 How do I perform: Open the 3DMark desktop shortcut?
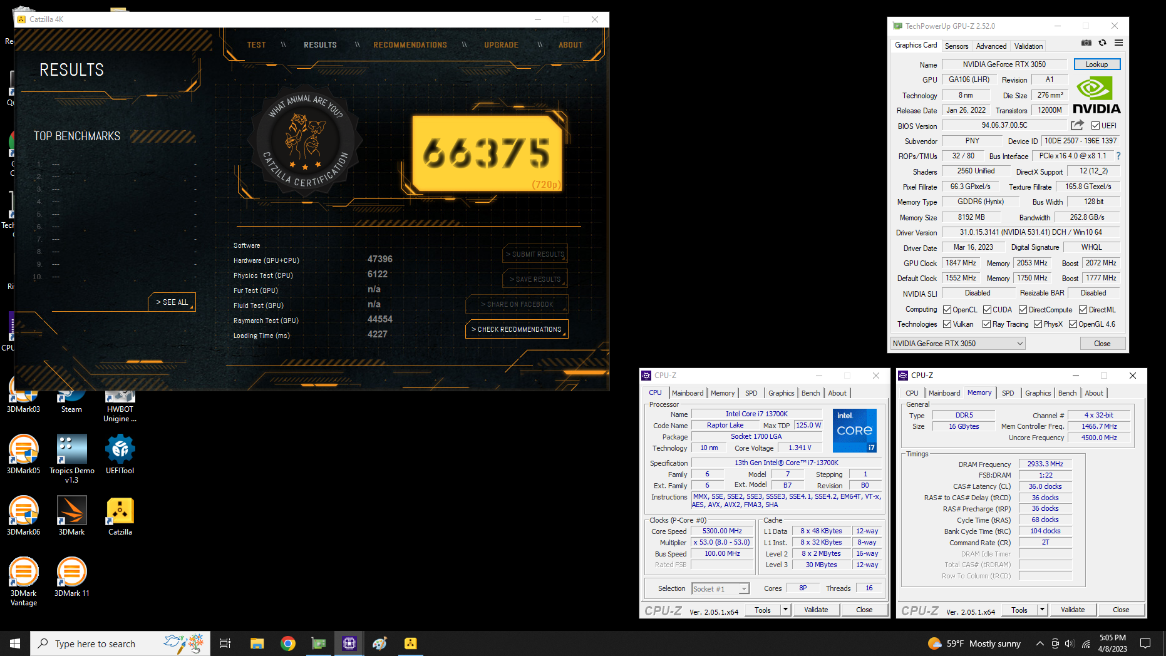[x=71, y=516]
